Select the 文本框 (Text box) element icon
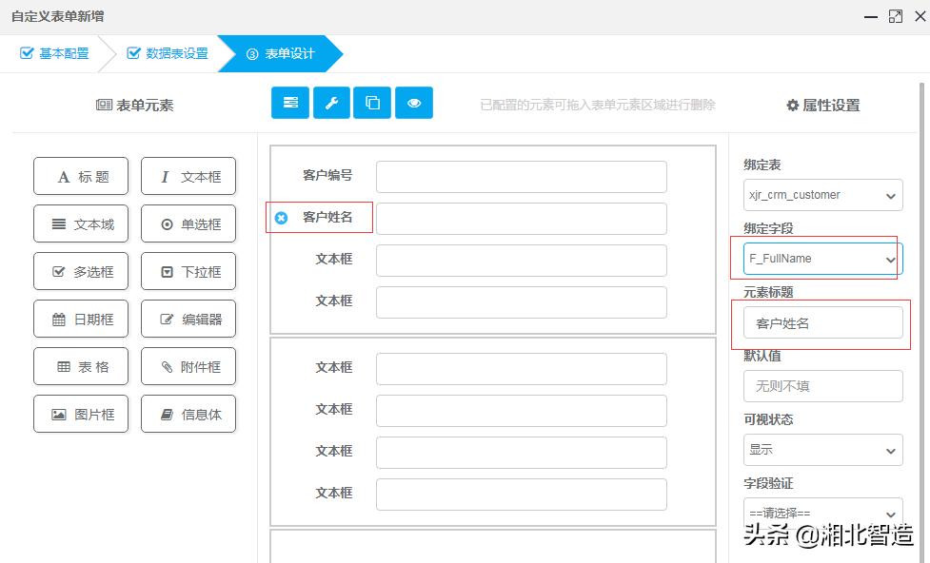930x563 pixels. tap(188, 176)
